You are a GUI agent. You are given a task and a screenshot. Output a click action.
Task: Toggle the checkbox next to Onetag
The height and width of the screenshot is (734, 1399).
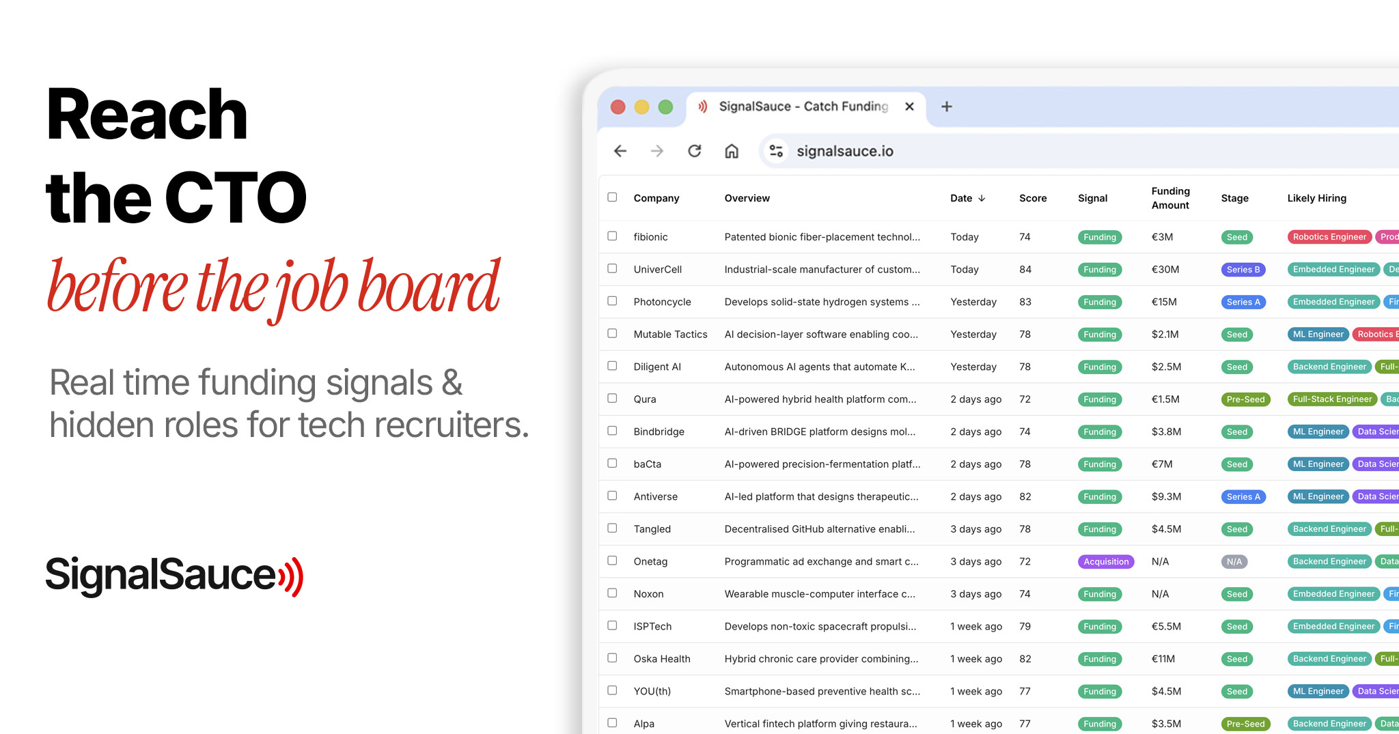(x=612, y=561)
